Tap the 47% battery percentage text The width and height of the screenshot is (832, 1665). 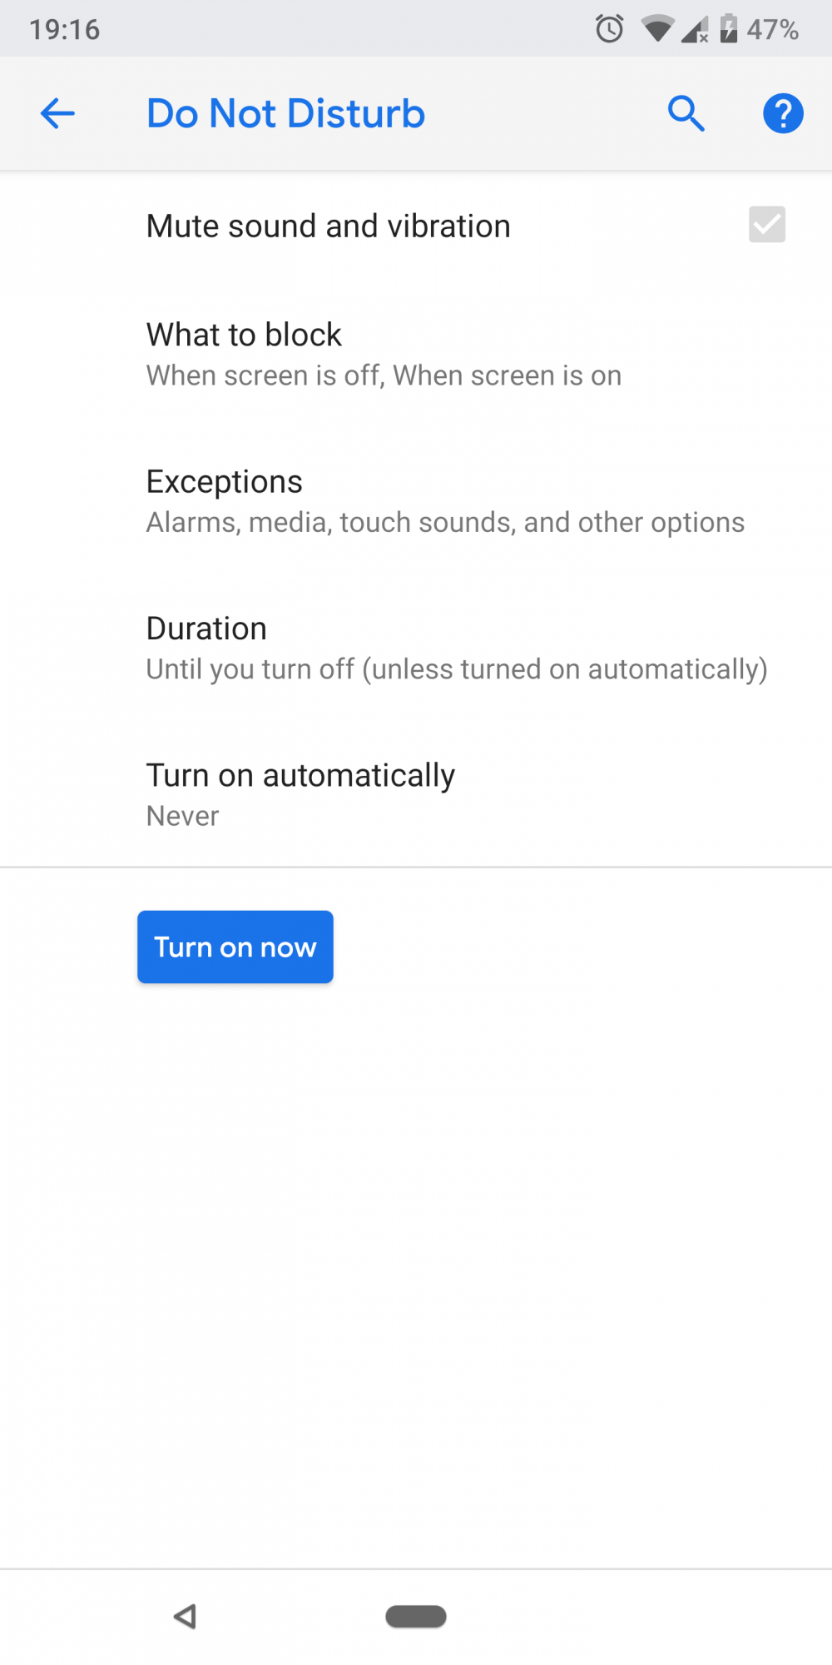point(773,30)
